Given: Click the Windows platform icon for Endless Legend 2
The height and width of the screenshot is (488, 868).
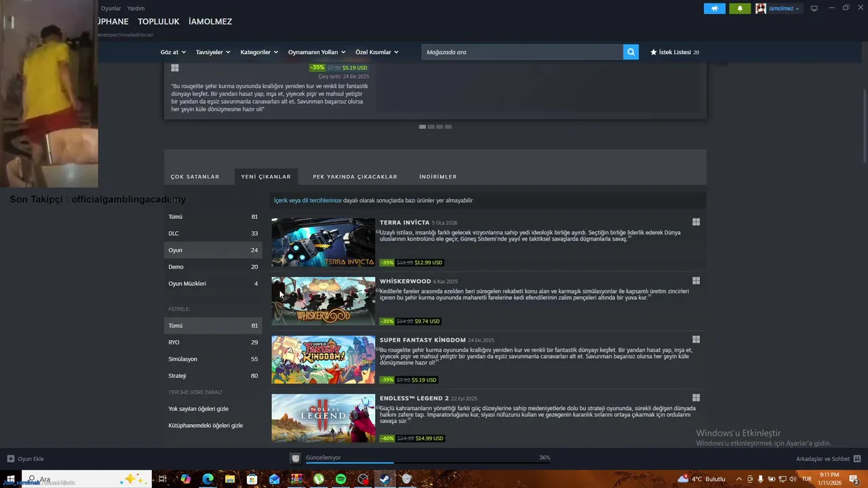Looking at the screenshot, I should click(696, 398).
